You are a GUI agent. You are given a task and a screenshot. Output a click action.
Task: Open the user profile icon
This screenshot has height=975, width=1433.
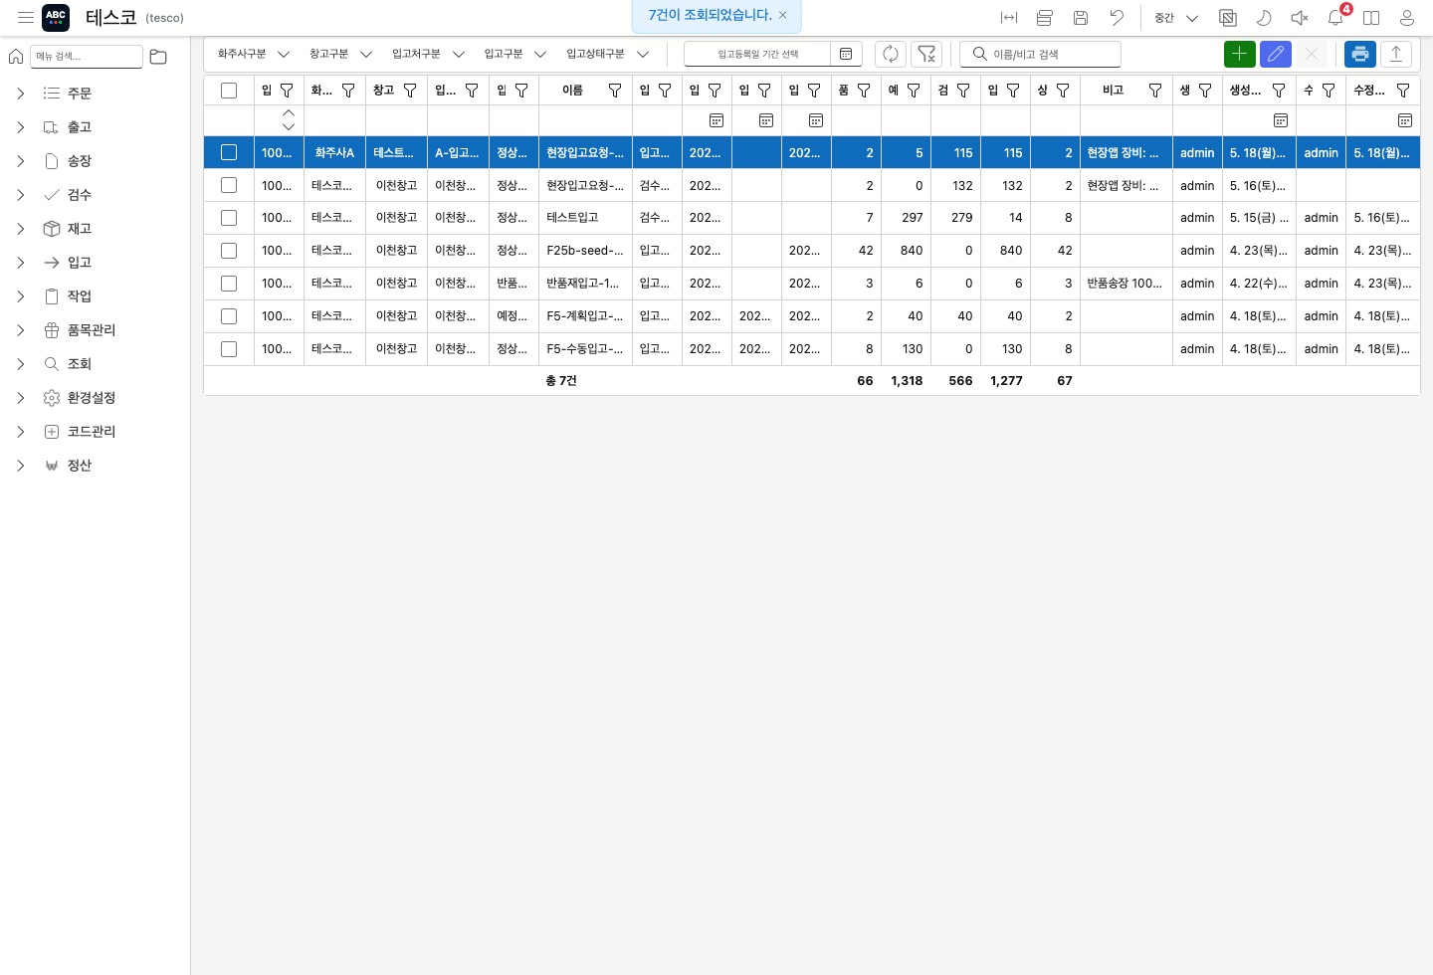[x=1407, y=18]
